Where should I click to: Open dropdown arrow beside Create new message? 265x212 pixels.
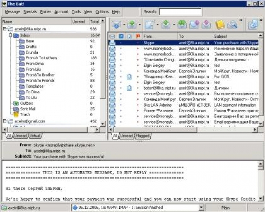coord(158,25)
